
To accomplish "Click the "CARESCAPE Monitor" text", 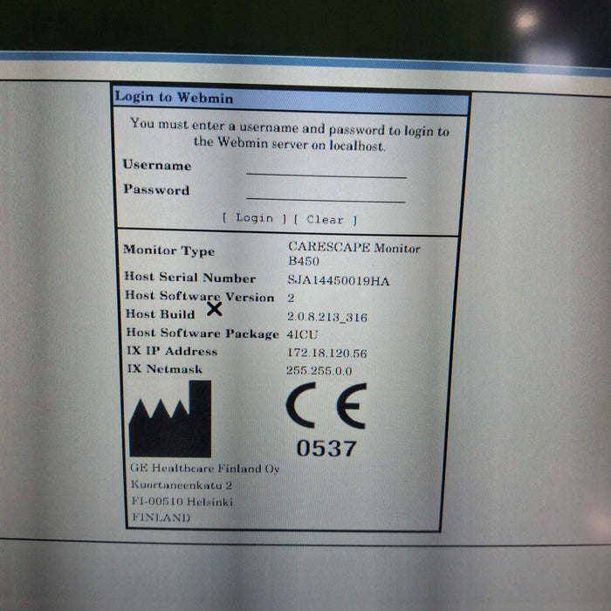I will coord(354,247).
